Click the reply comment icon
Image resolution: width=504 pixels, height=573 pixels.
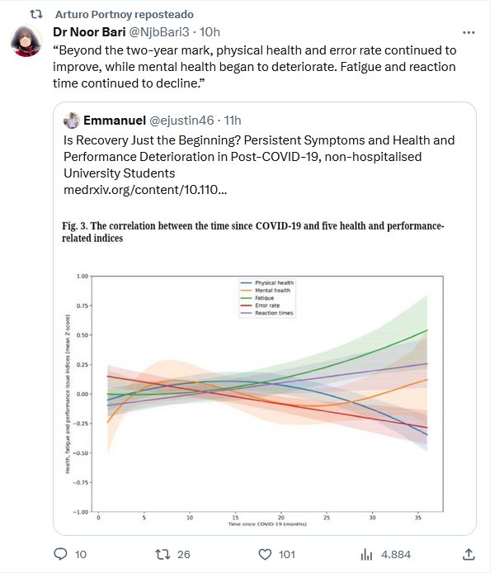coord(61,554)
